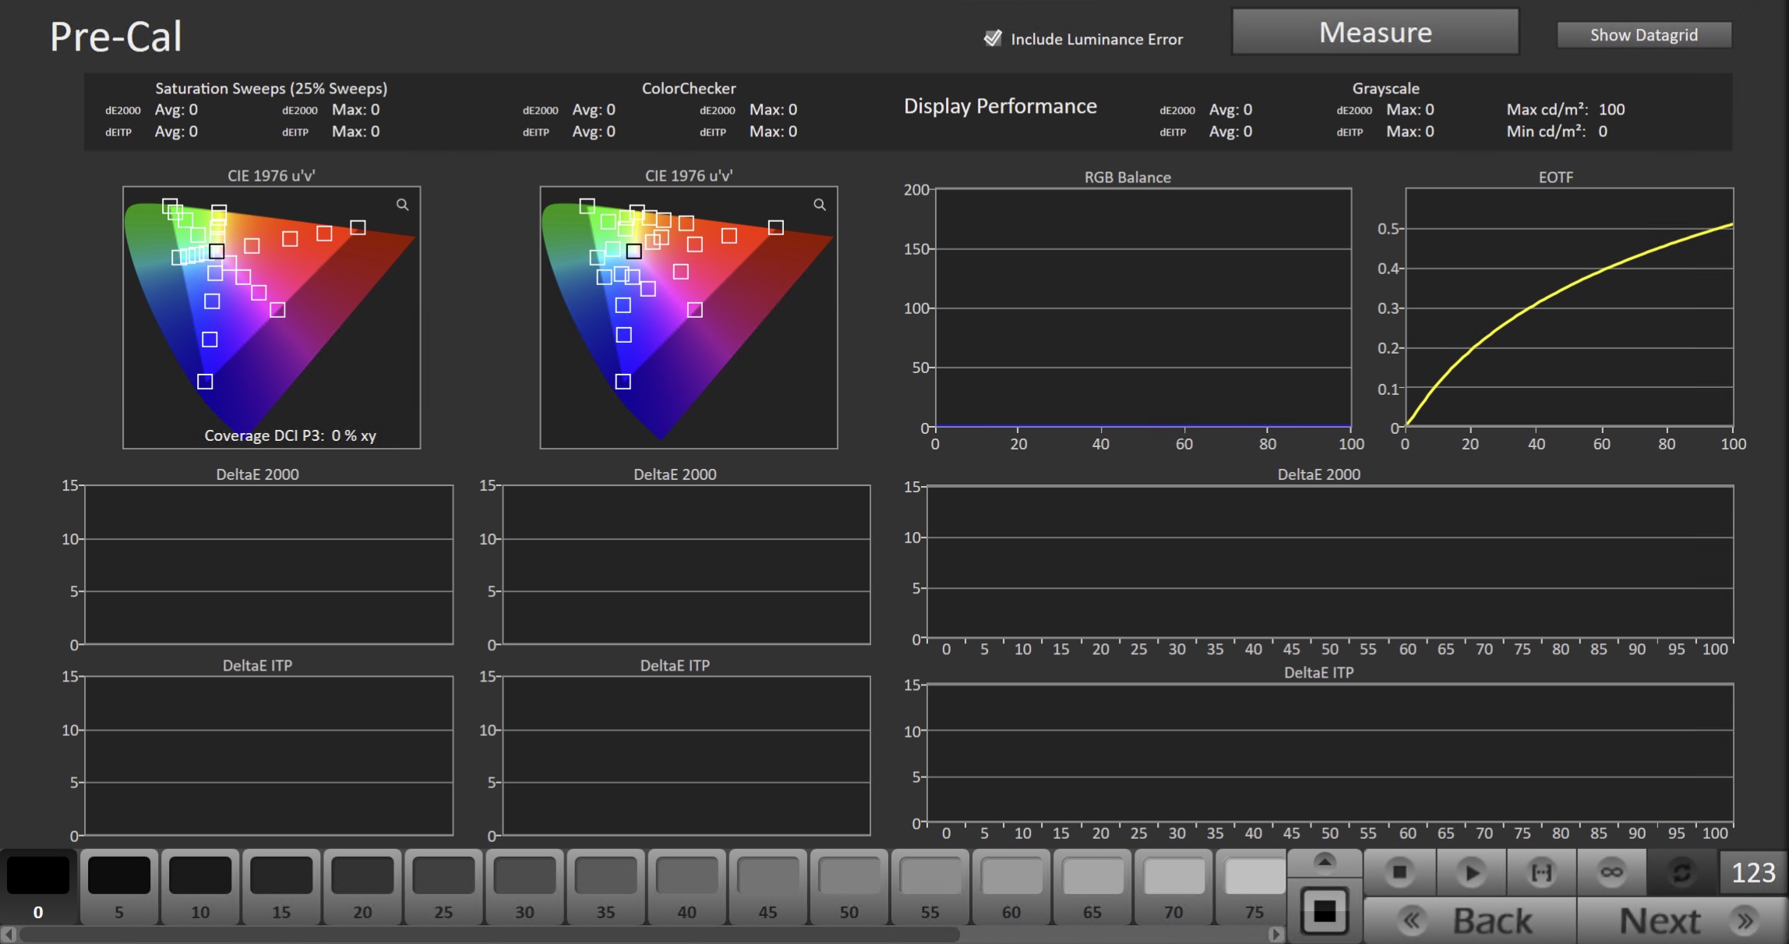Click the large pattern window square icon
This screenshot has height=944, width=1789.
tap(1325, 911)
